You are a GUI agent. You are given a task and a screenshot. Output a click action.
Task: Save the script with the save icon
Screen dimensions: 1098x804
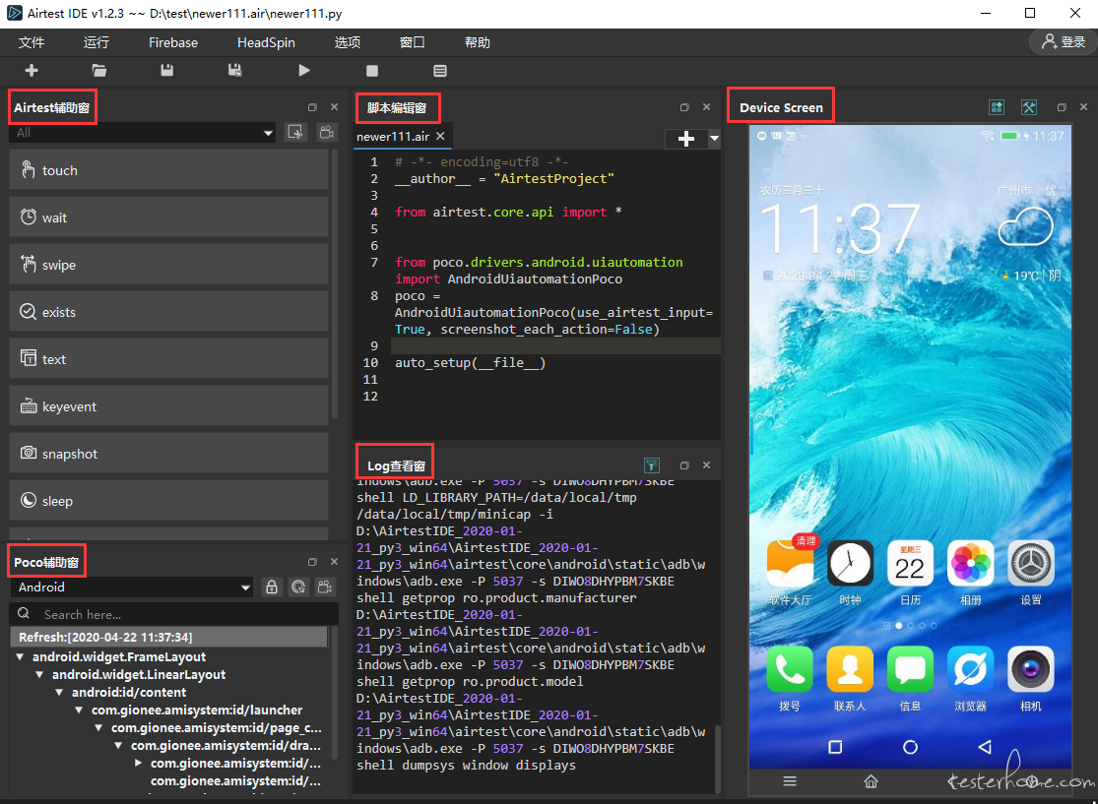click(166, 70)
